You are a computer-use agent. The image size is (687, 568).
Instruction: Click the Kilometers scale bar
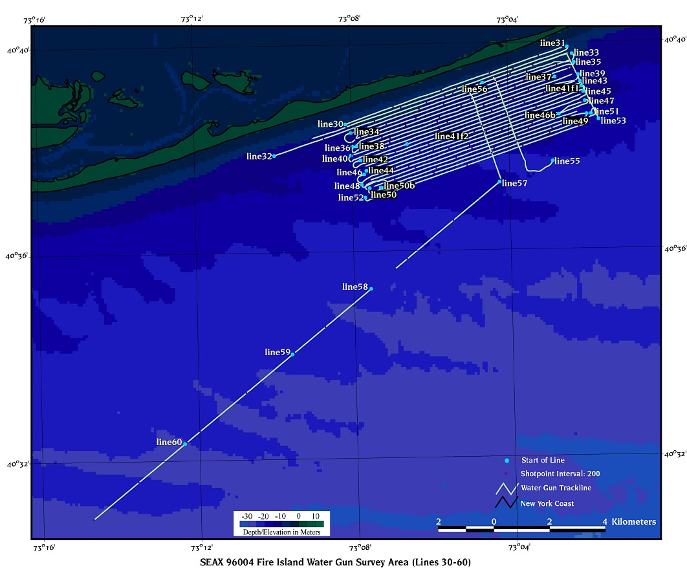521,529
